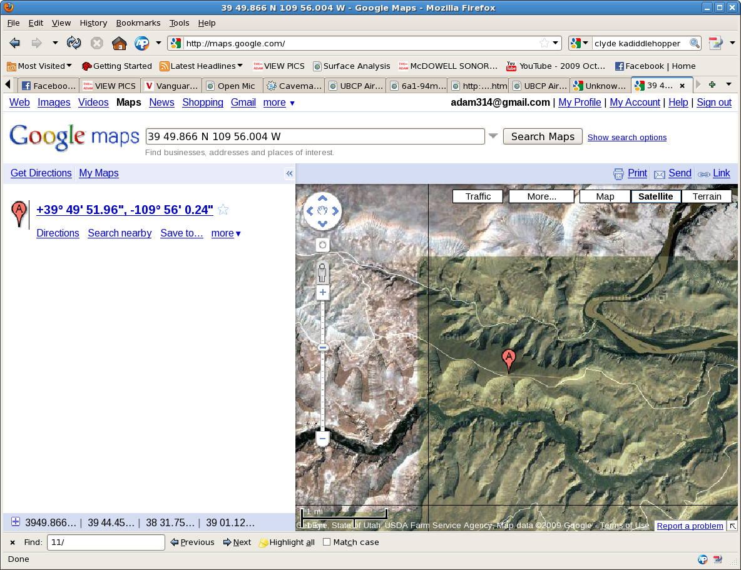741x570 pixels.
Task: Select the Street View pegman icon
Action: point(322,273)
